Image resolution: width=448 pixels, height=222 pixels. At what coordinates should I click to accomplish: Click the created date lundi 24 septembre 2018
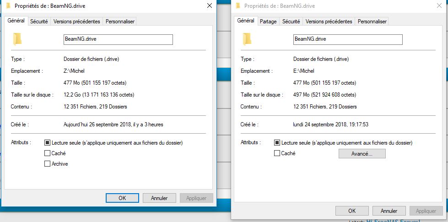pos(330,125)
